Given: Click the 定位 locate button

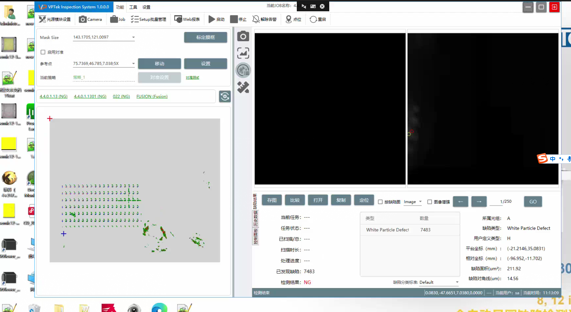Looking at the screenshot, I should [364, 200].
